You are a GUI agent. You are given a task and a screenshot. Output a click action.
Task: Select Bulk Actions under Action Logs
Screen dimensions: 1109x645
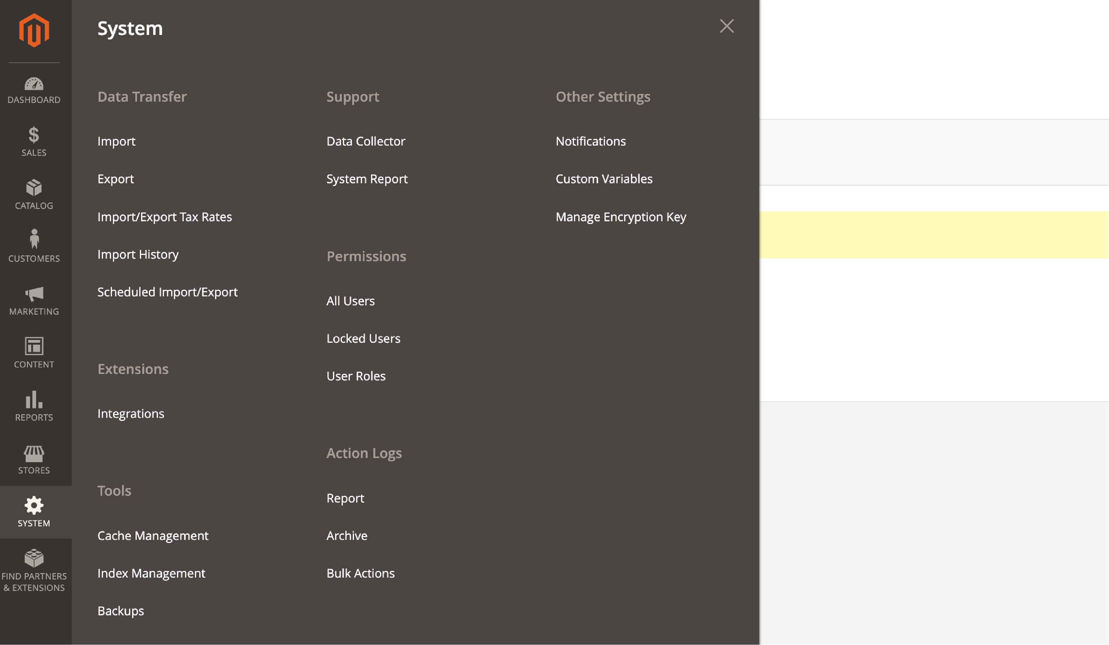(360, 572)
